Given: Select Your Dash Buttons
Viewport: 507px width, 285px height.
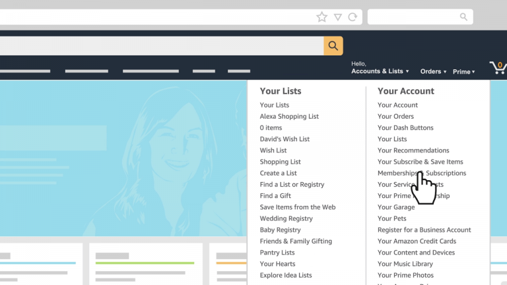Looking at the screenshot, I should coord(405,127).
